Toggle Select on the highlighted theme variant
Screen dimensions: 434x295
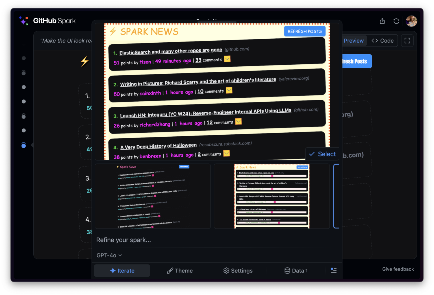coord(322,154)
